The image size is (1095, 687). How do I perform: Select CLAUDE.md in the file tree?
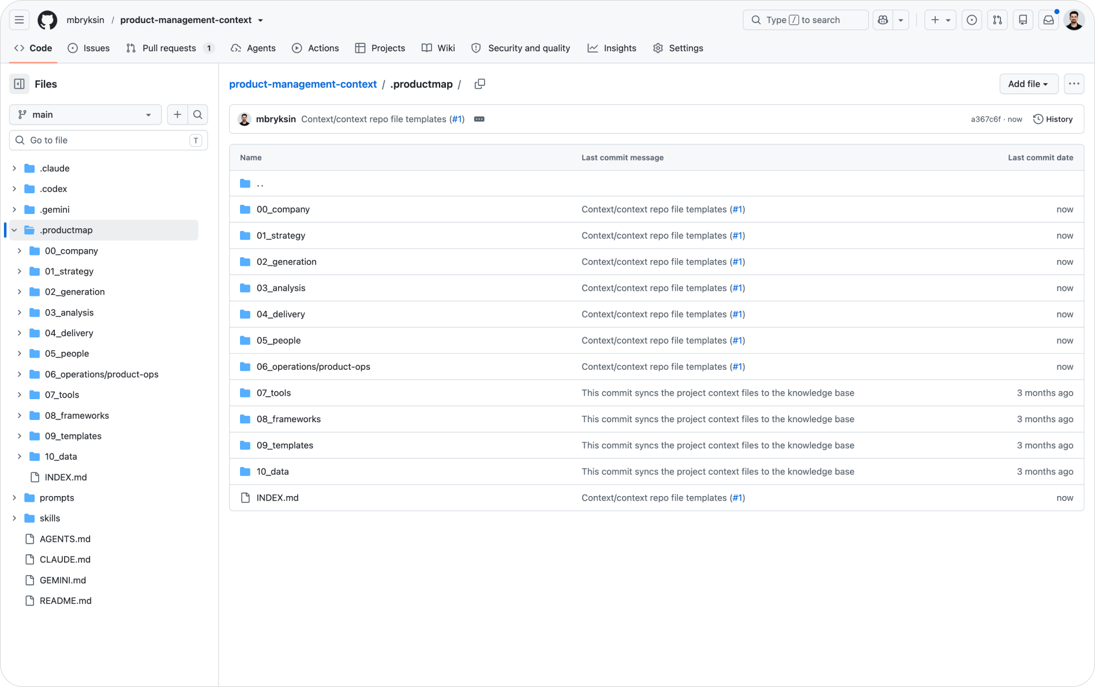[x=65, y=560]
